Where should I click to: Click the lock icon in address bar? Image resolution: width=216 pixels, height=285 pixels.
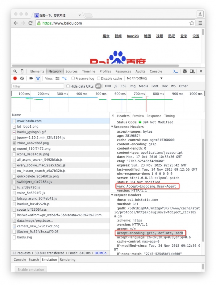pyautogui.click(x=39, y=23)
